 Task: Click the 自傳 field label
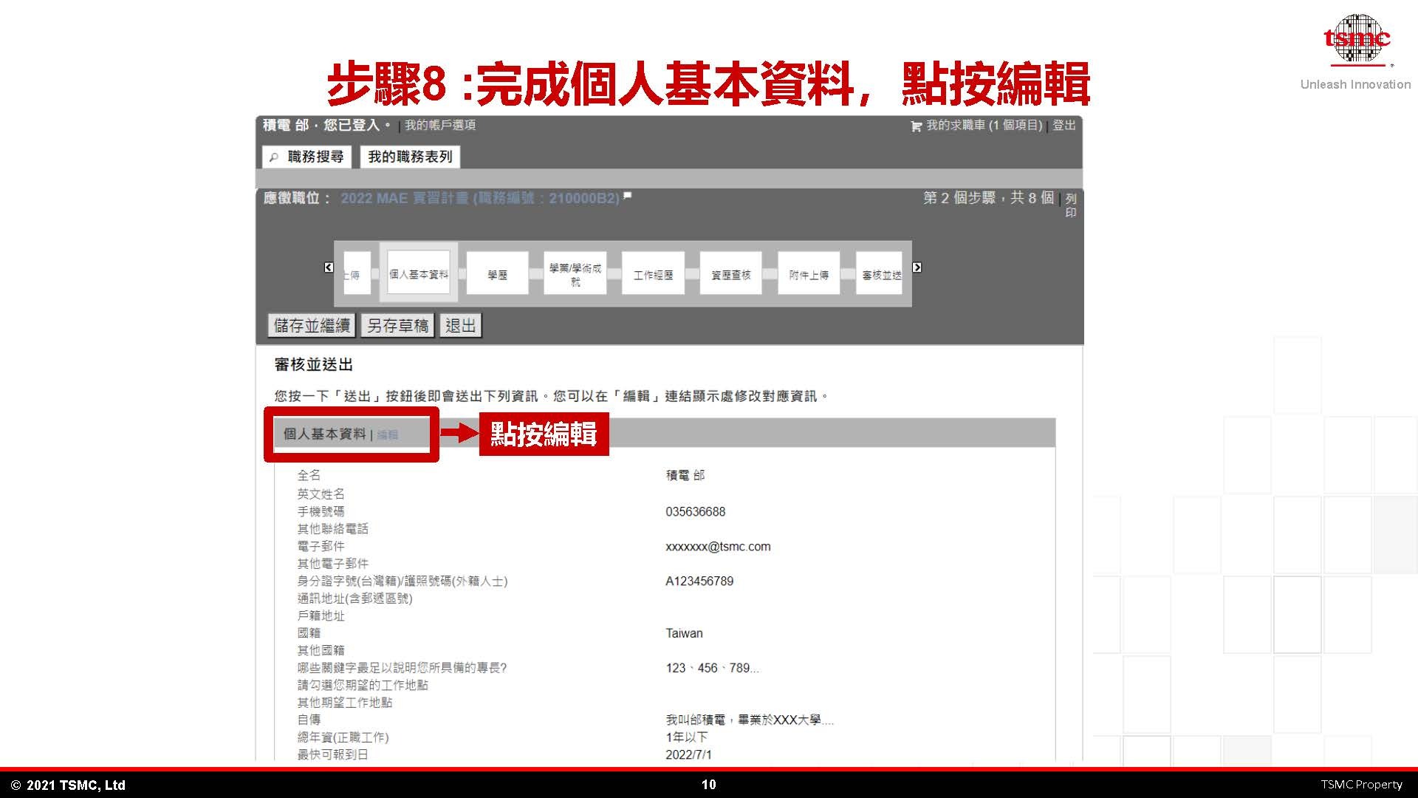point(309,720)
